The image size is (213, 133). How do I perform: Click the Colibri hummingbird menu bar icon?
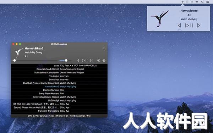183,2
